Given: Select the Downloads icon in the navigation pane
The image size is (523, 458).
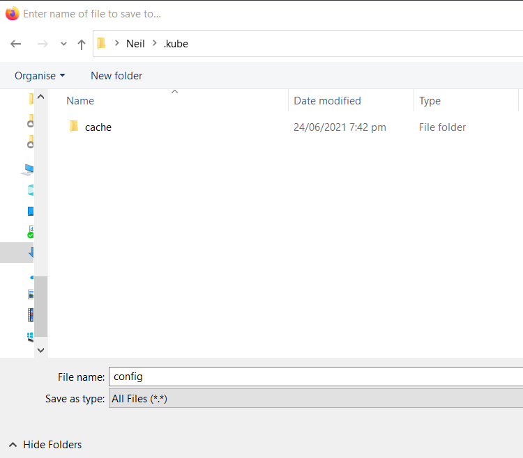Looking at the screenshot, I should 31,253.
